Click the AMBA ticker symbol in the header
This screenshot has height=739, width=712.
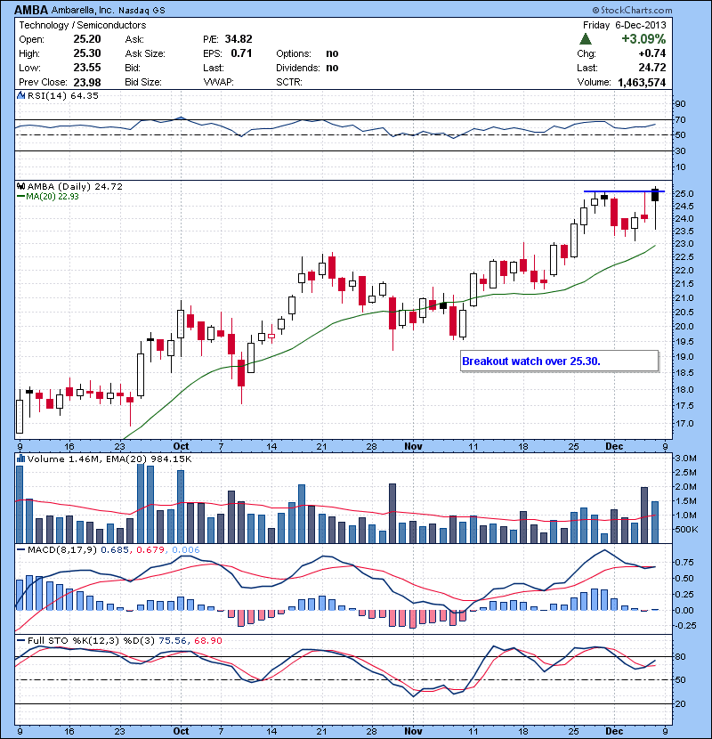pos(31,10)
